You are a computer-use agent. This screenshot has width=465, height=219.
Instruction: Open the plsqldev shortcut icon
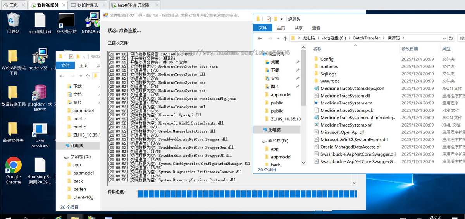pos(40,93)
